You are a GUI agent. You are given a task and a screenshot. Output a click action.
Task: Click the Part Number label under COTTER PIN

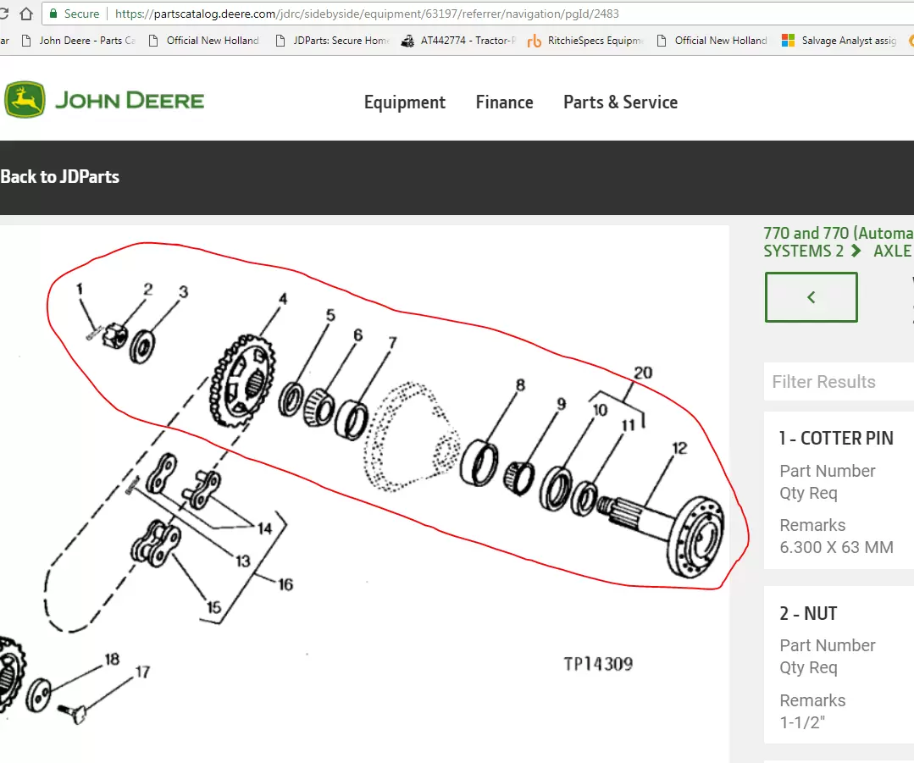pyautogui.click(x=827, y=471)
